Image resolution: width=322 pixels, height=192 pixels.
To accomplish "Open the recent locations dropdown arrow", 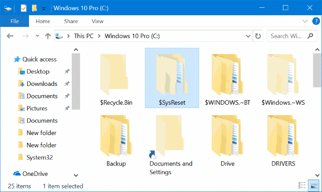I will [x=37, y=36].
